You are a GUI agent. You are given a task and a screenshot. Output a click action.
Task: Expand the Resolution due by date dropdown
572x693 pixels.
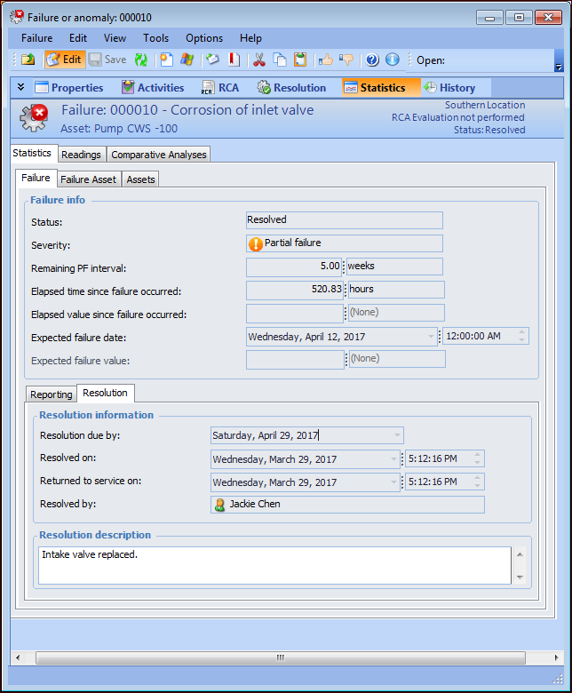395,435
